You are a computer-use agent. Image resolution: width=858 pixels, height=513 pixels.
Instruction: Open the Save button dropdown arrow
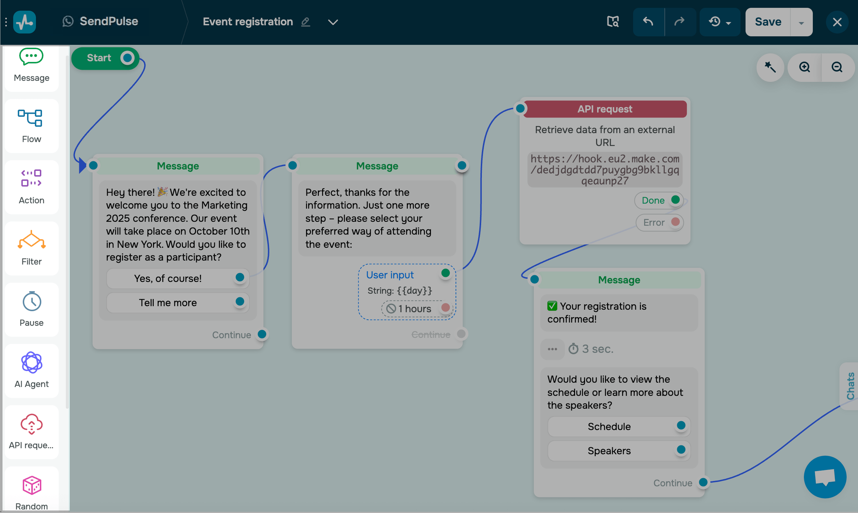pyautogui.click(x=801, y=23)
